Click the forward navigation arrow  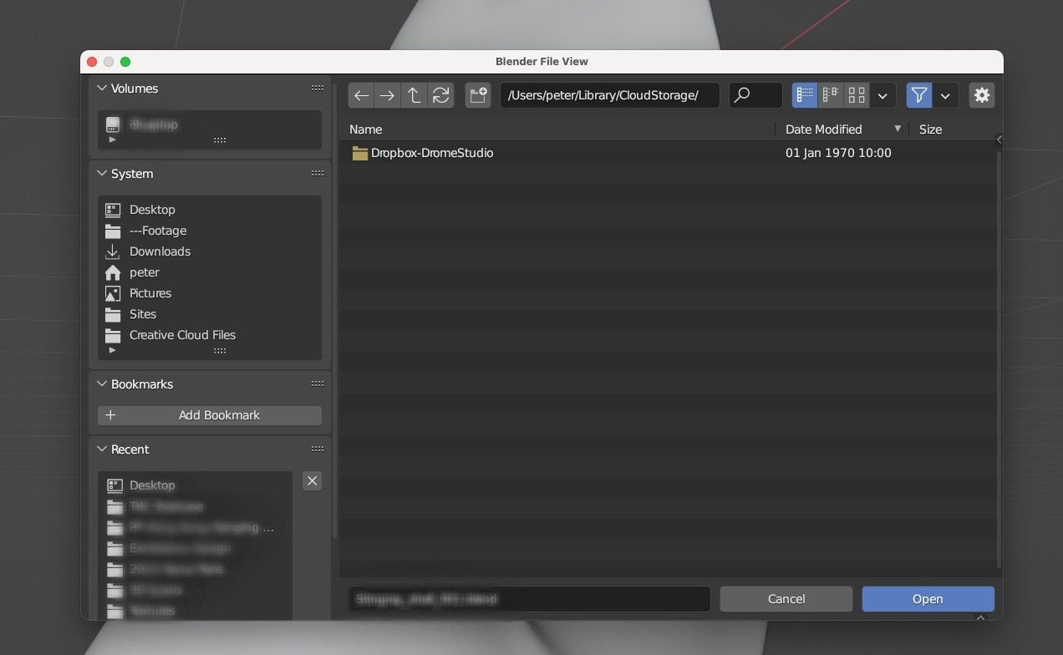pyautogui.click(x=387, y=95)
